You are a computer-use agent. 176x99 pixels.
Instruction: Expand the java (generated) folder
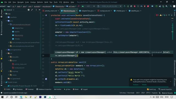pyautogui.click(x=6, y=50)
